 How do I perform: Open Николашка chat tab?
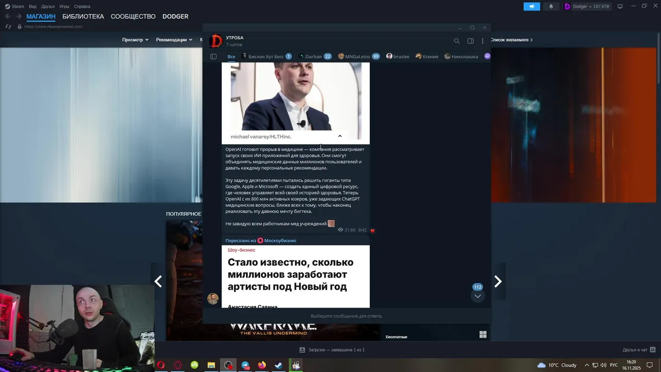tap(461, 56)
